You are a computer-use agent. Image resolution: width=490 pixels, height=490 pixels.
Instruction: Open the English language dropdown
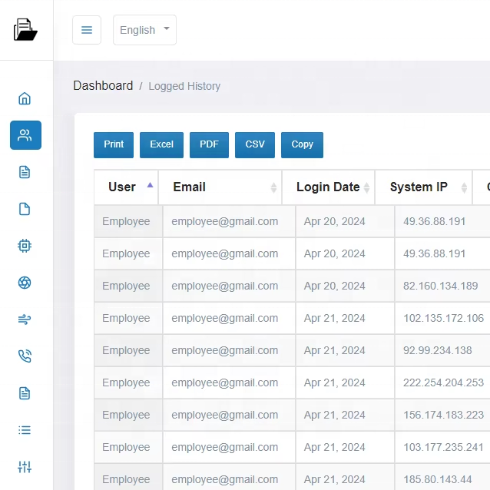tap(144, 30)
